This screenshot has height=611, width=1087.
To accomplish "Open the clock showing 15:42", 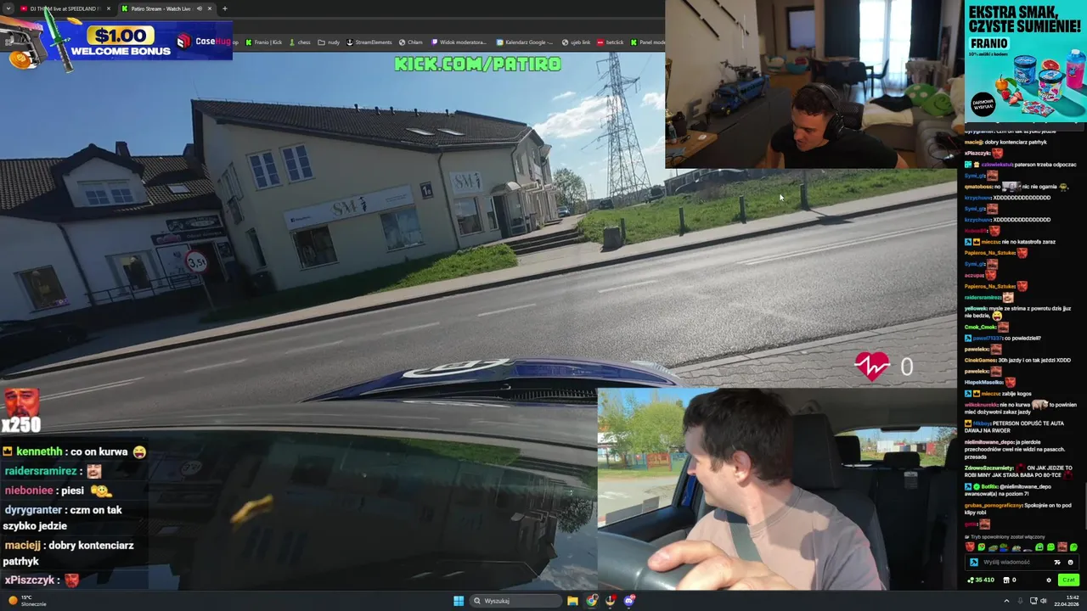I will tap(1066, 601).
